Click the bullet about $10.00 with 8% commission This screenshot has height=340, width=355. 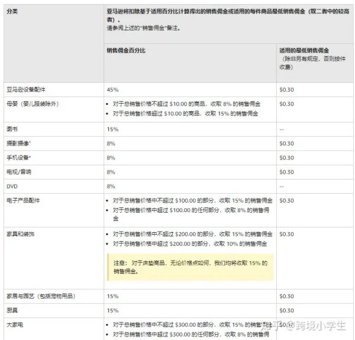(x=186, y=104)
